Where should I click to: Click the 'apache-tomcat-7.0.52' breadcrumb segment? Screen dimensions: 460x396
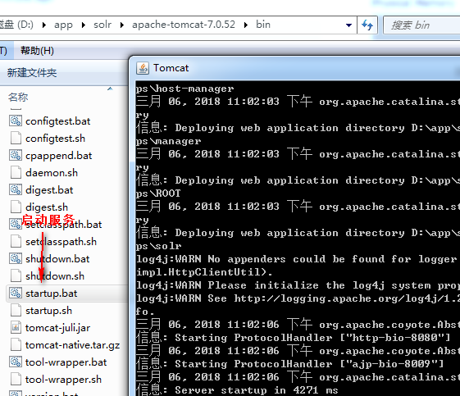[x=184, y=25]
